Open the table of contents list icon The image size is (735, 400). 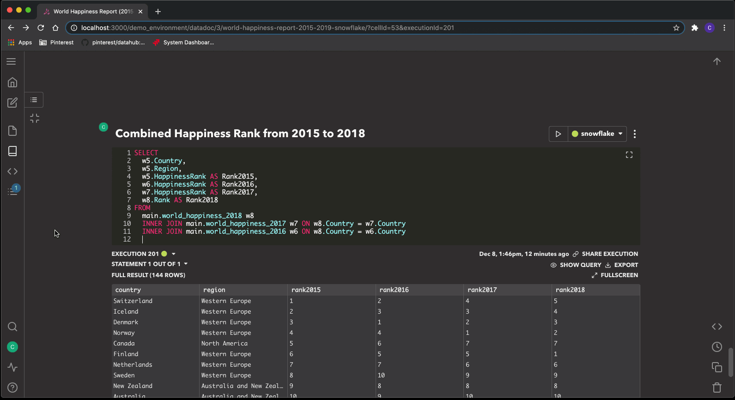pyautogui.click(x=34, y=100)
